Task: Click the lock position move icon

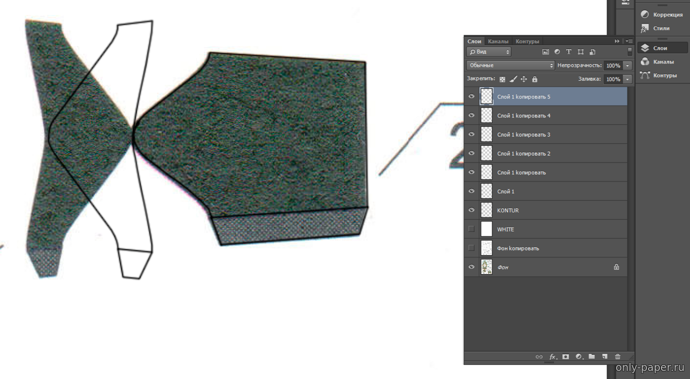Action: (x=524, y=79)
